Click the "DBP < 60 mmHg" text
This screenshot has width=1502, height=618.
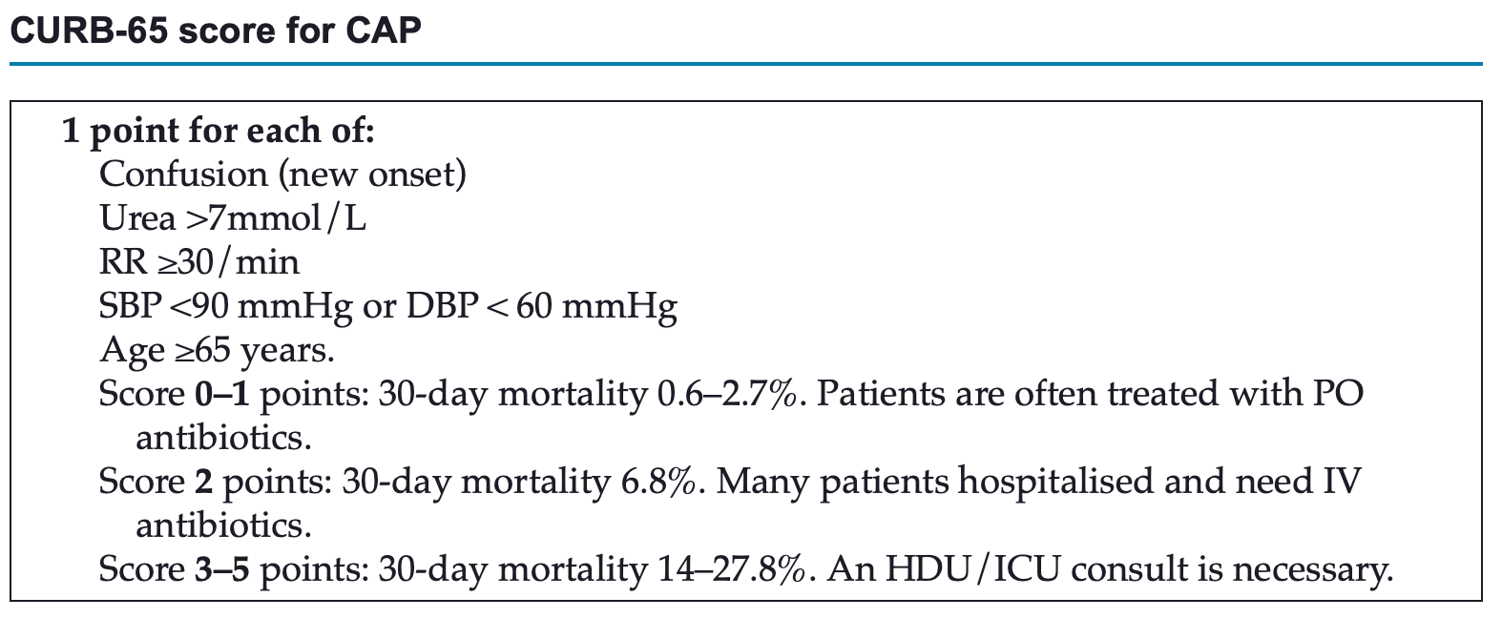[x=542, y=306]
